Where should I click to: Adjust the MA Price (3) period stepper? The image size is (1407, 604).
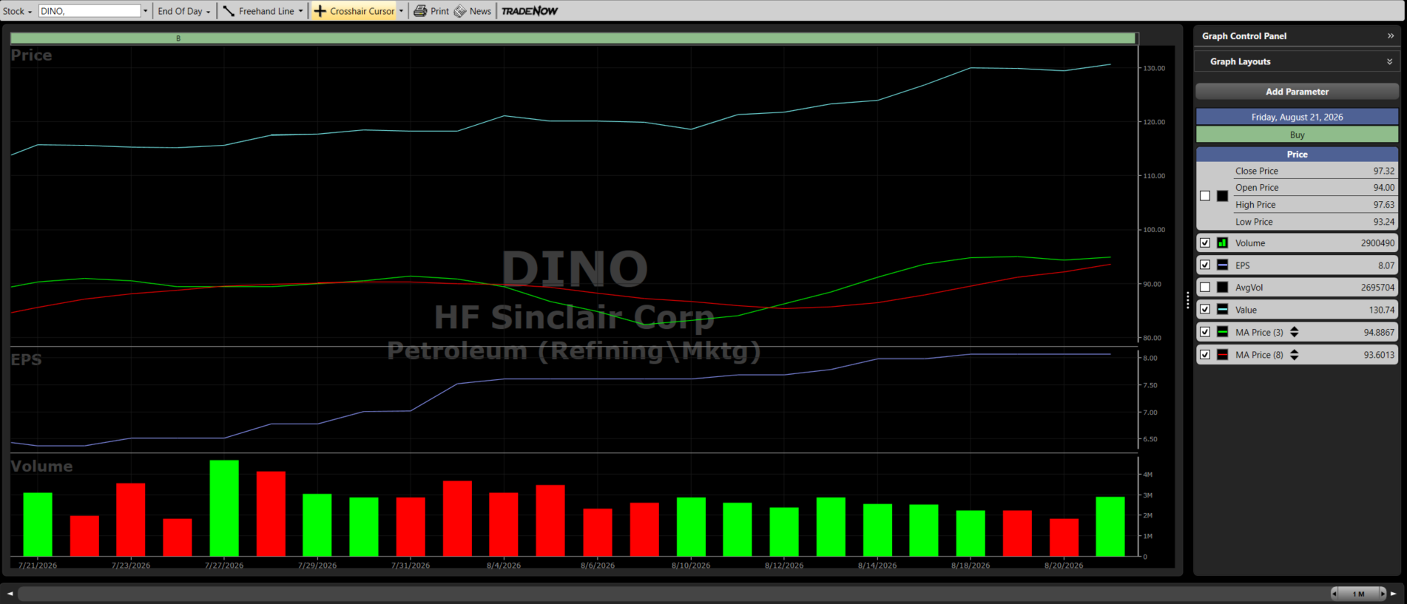1295,332
